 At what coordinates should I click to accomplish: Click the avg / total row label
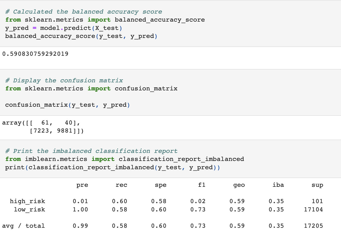[x=24, y=226]
